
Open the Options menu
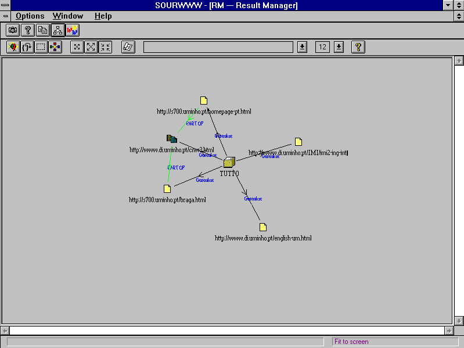[30, 16]
